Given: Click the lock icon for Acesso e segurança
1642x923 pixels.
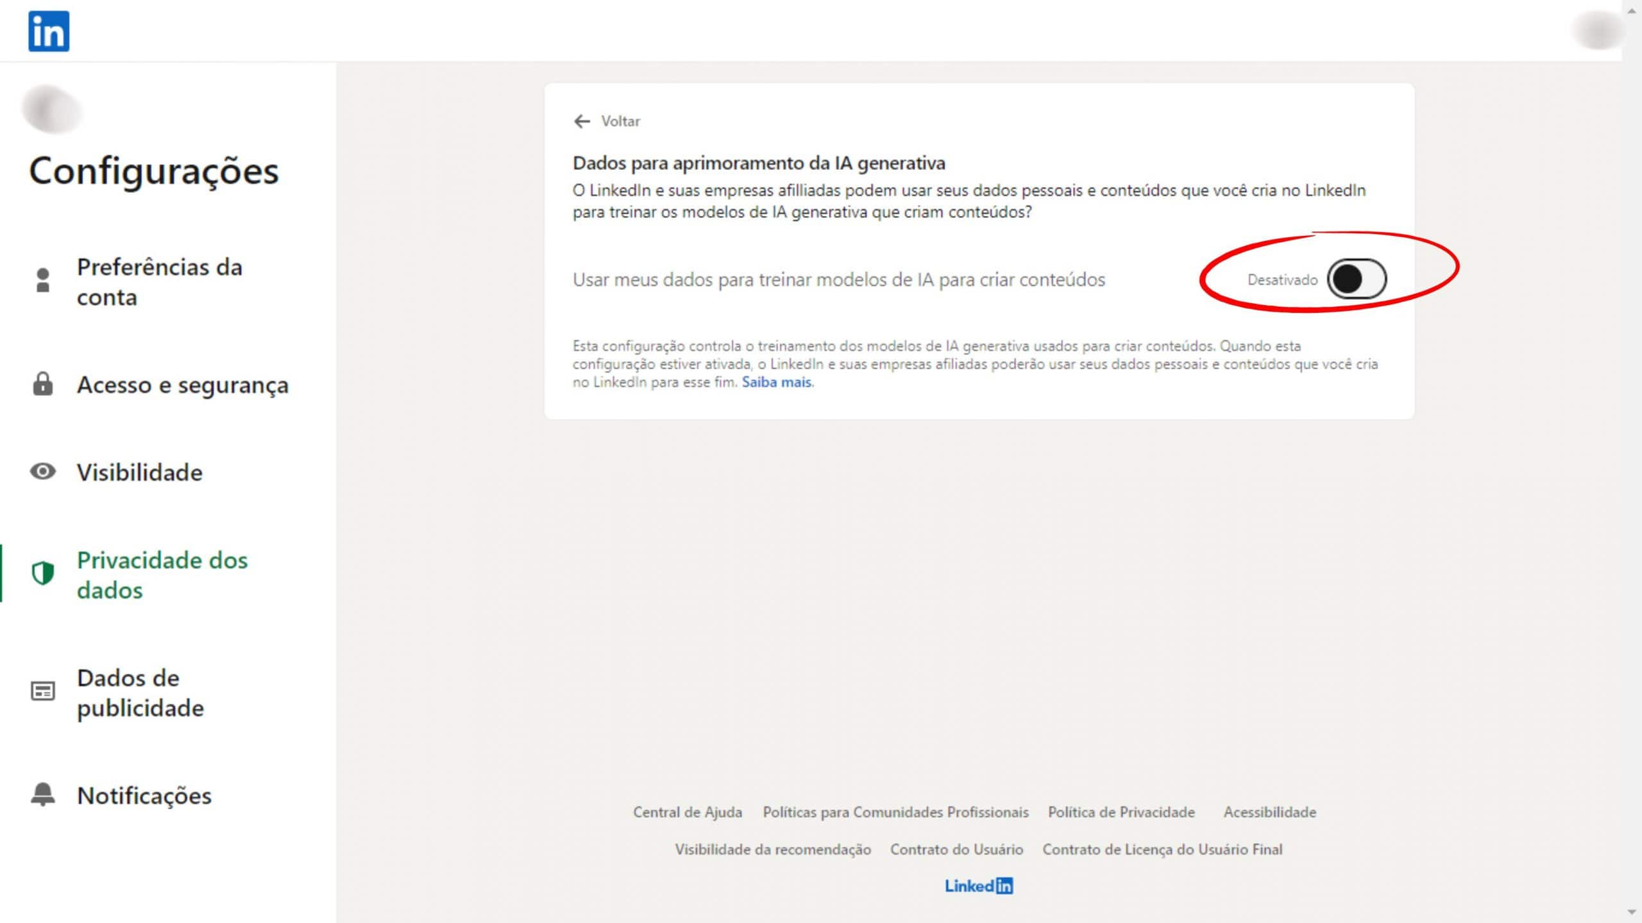Looking at the screenshot, I should 43,383.
